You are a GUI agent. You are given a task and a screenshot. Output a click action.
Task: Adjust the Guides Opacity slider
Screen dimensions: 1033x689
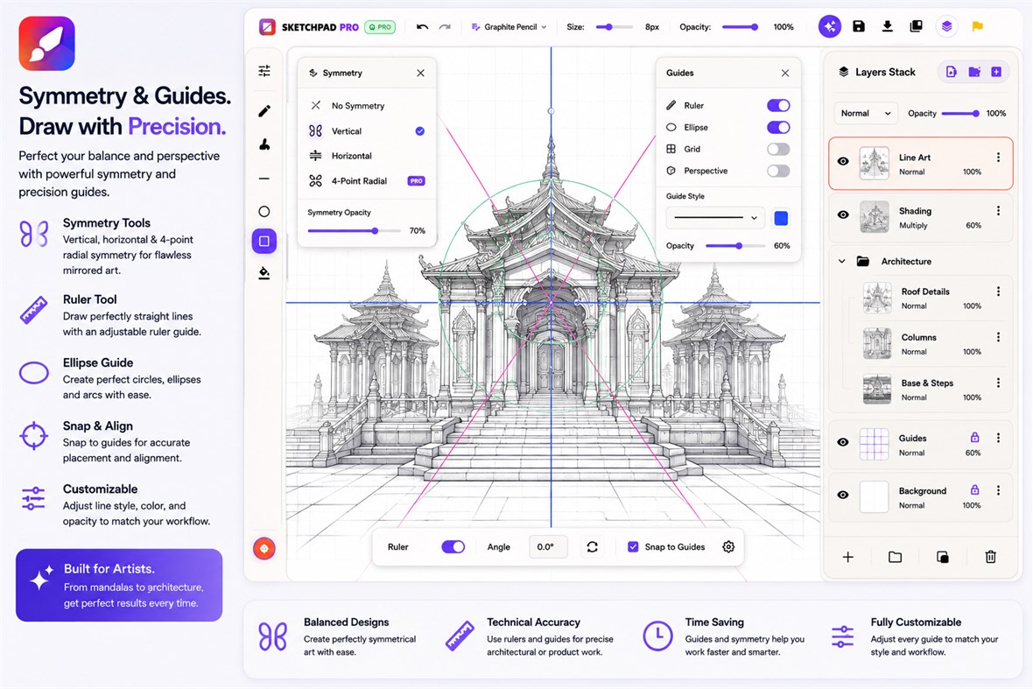pyautogui.click(x=734, y=246)
